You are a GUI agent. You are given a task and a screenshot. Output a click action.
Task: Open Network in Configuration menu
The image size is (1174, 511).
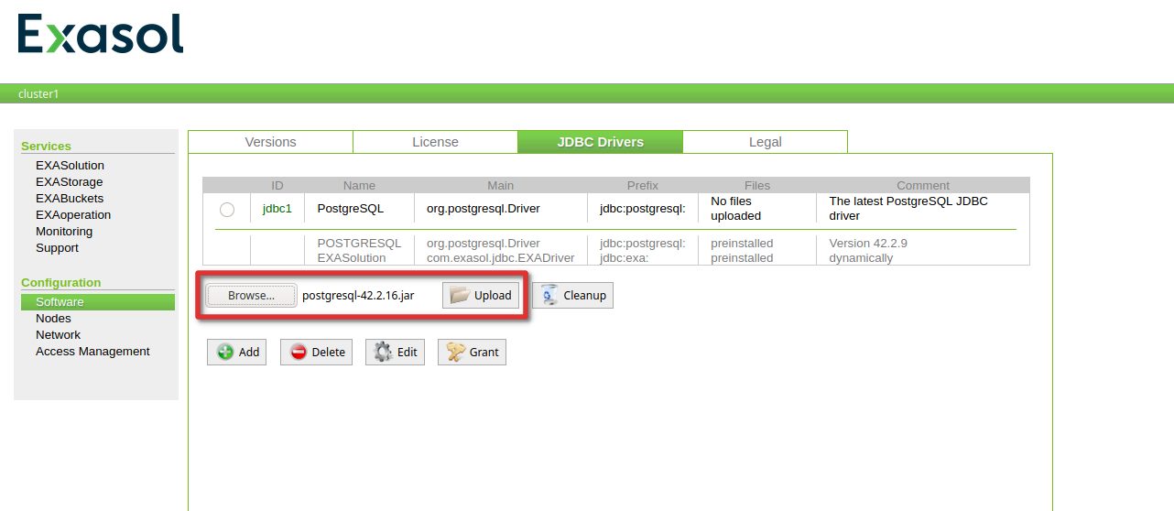(58, 335)
